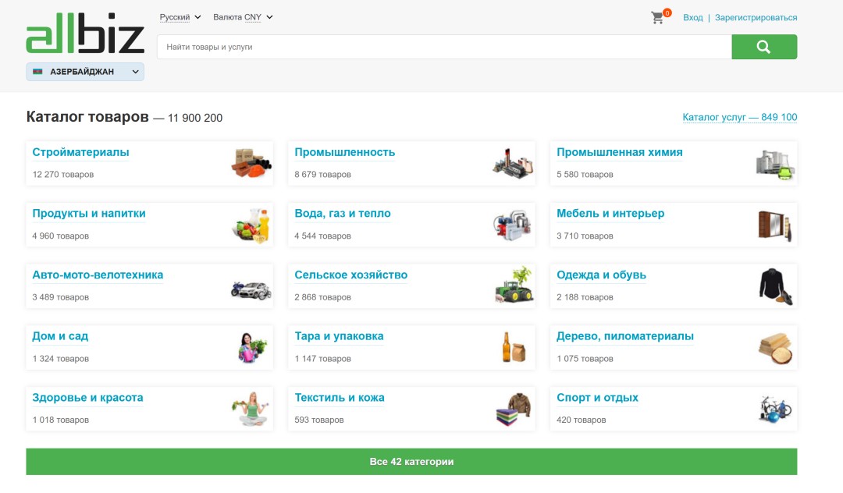Click the Промышленность factory image
Screen dimensions: 843x493
tap(513, 163)
